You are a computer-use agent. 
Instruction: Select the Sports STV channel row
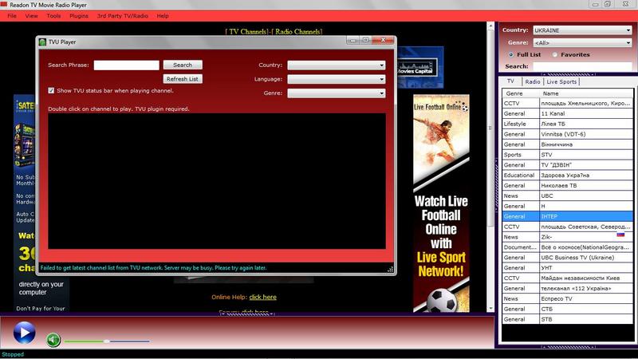(x=568, y=155)
